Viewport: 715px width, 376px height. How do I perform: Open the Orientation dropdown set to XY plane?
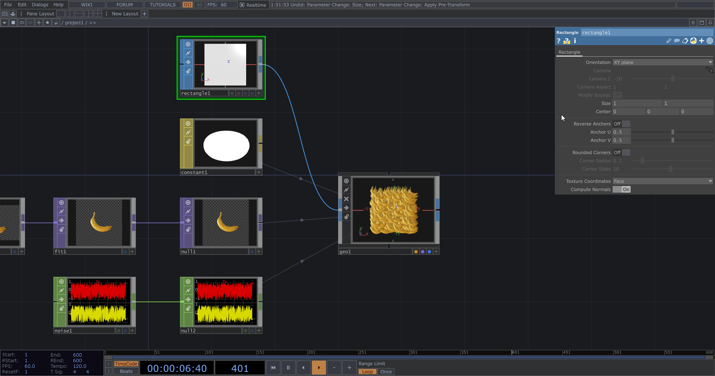tap(662, 63)
